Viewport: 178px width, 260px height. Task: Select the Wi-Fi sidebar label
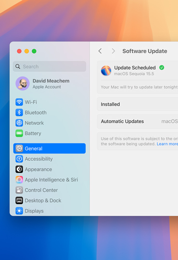(x=31, y=102)
